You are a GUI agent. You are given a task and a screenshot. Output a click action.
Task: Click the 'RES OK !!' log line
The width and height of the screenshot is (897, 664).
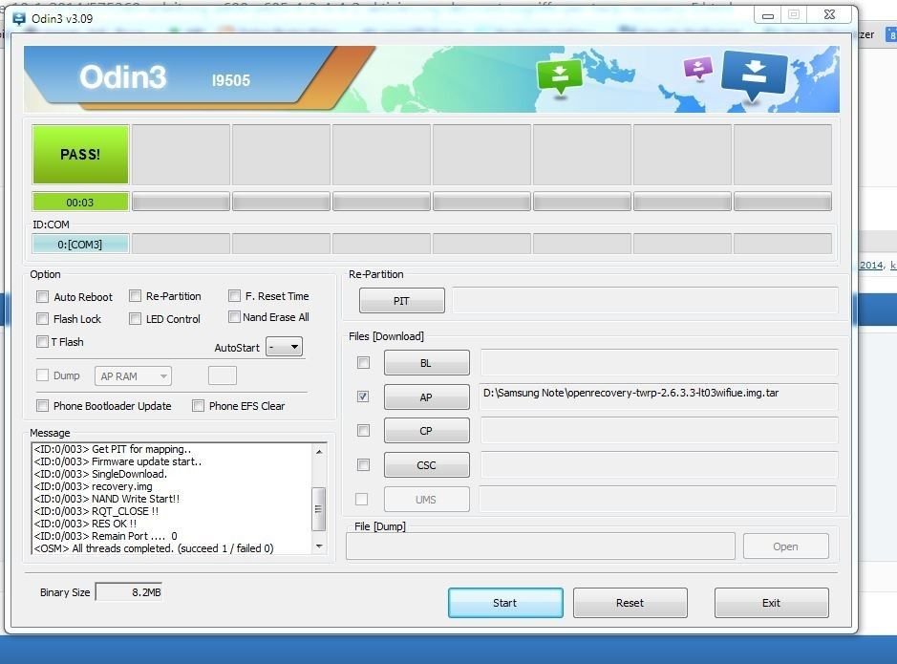click(85, 524)
